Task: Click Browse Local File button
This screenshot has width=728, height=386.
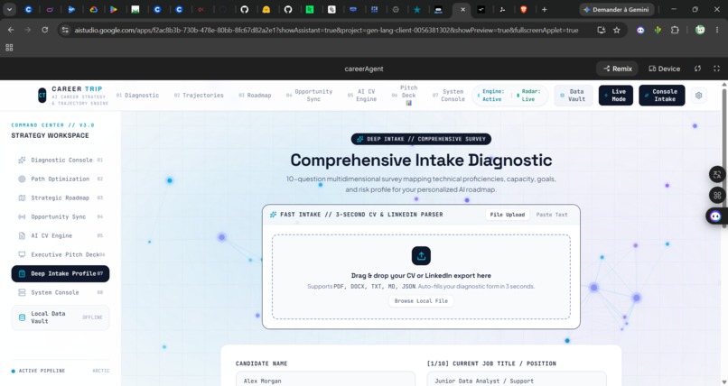Action: 421,301
